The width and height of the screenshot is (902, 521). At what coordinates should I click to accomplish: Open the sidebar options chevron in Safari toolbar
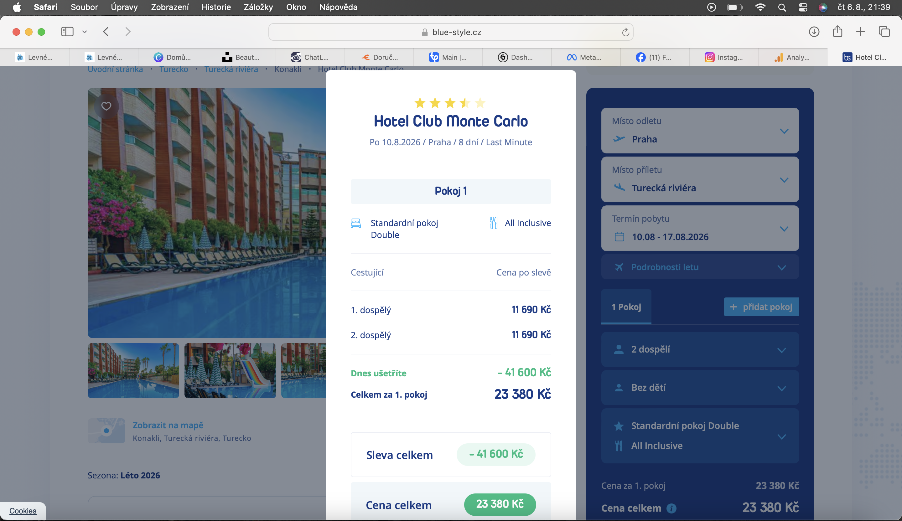[85, 32]
